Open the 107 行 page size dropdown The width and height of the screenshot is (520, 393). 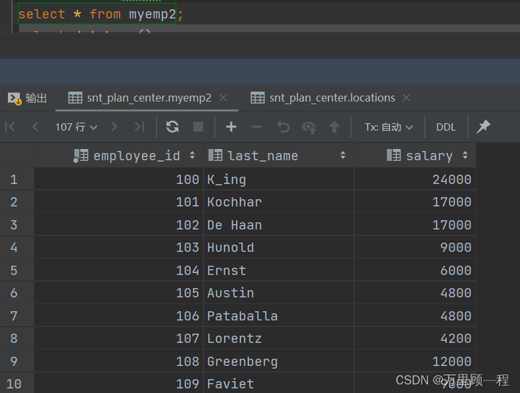point(76,127)
